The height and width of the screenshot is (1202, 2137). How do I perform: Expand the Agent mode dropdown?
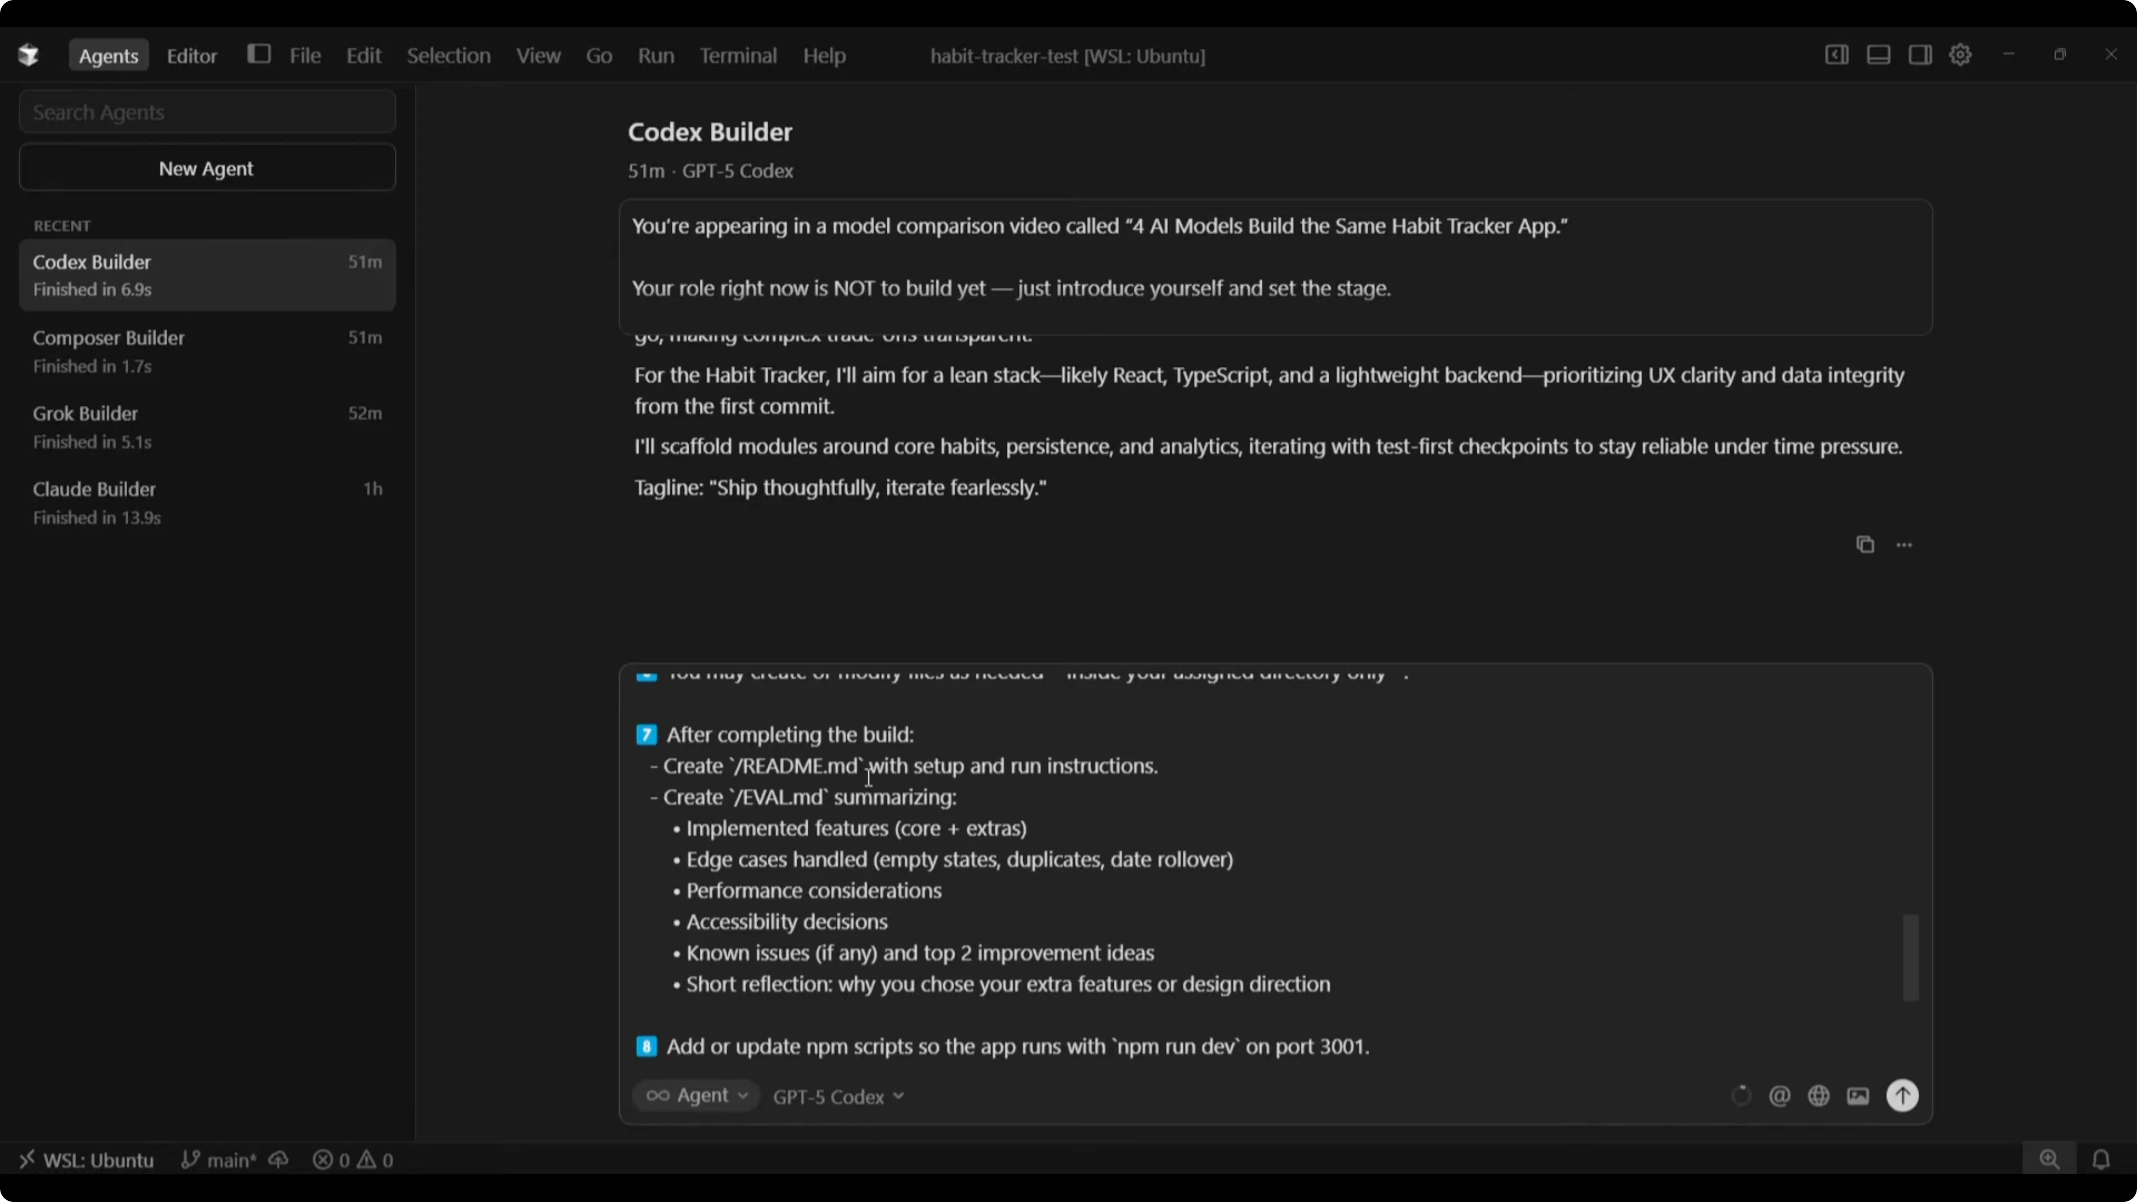[x=696, y=1095]
